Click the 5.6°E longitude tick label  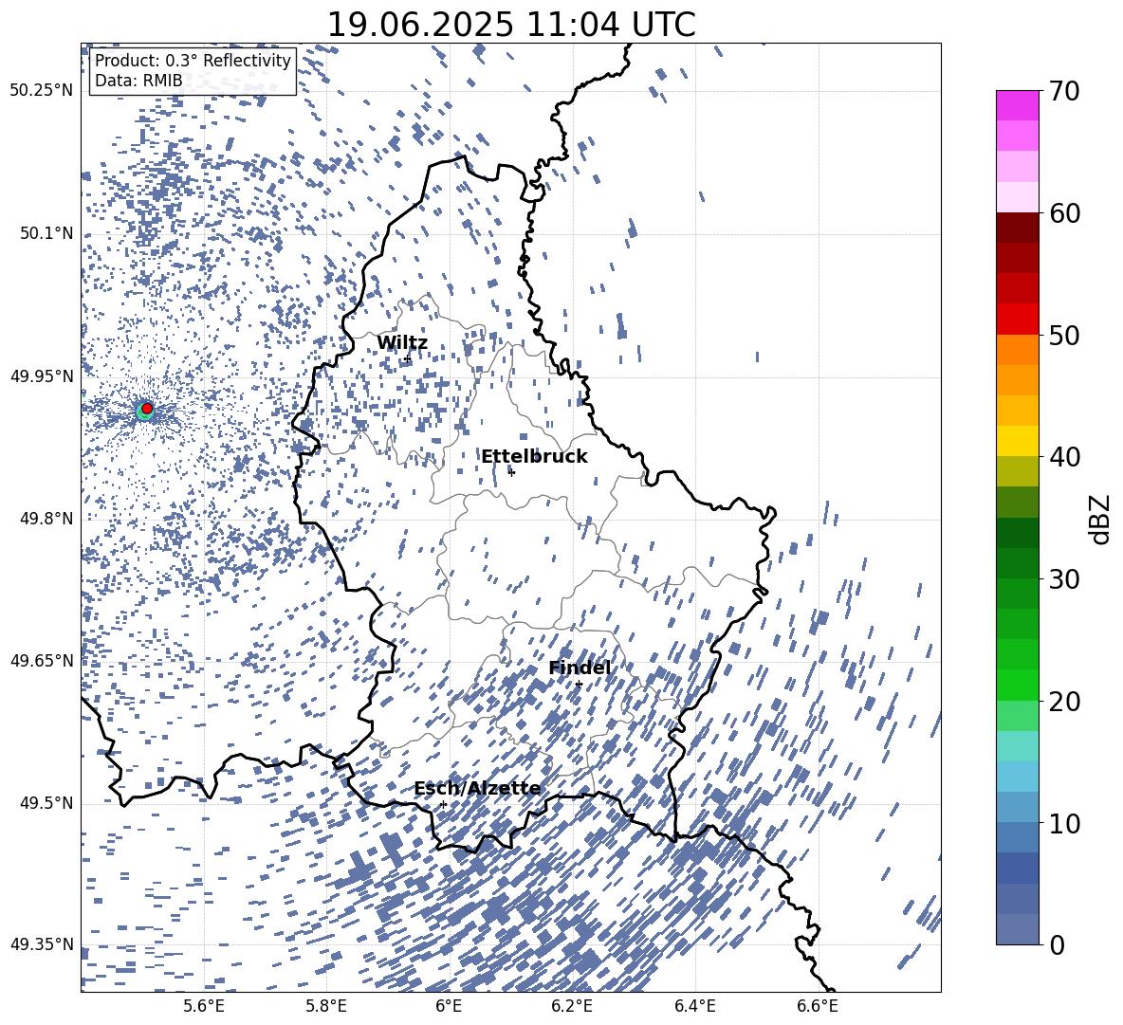pyautogui.click(x=204, y=1006)
